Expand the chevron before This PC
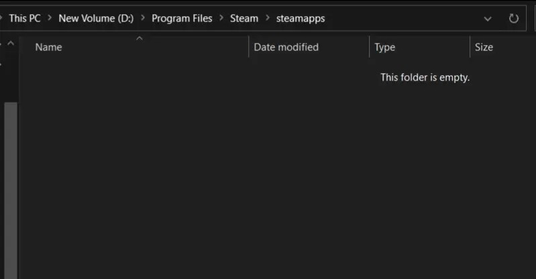 click(x=2, y=19)
